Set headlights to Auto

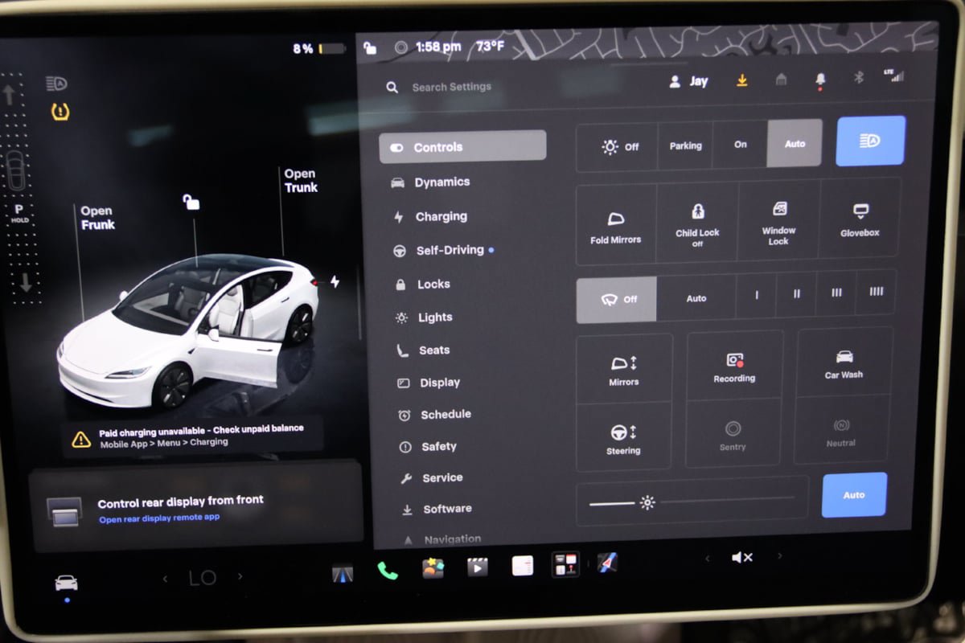click(795, 144)
